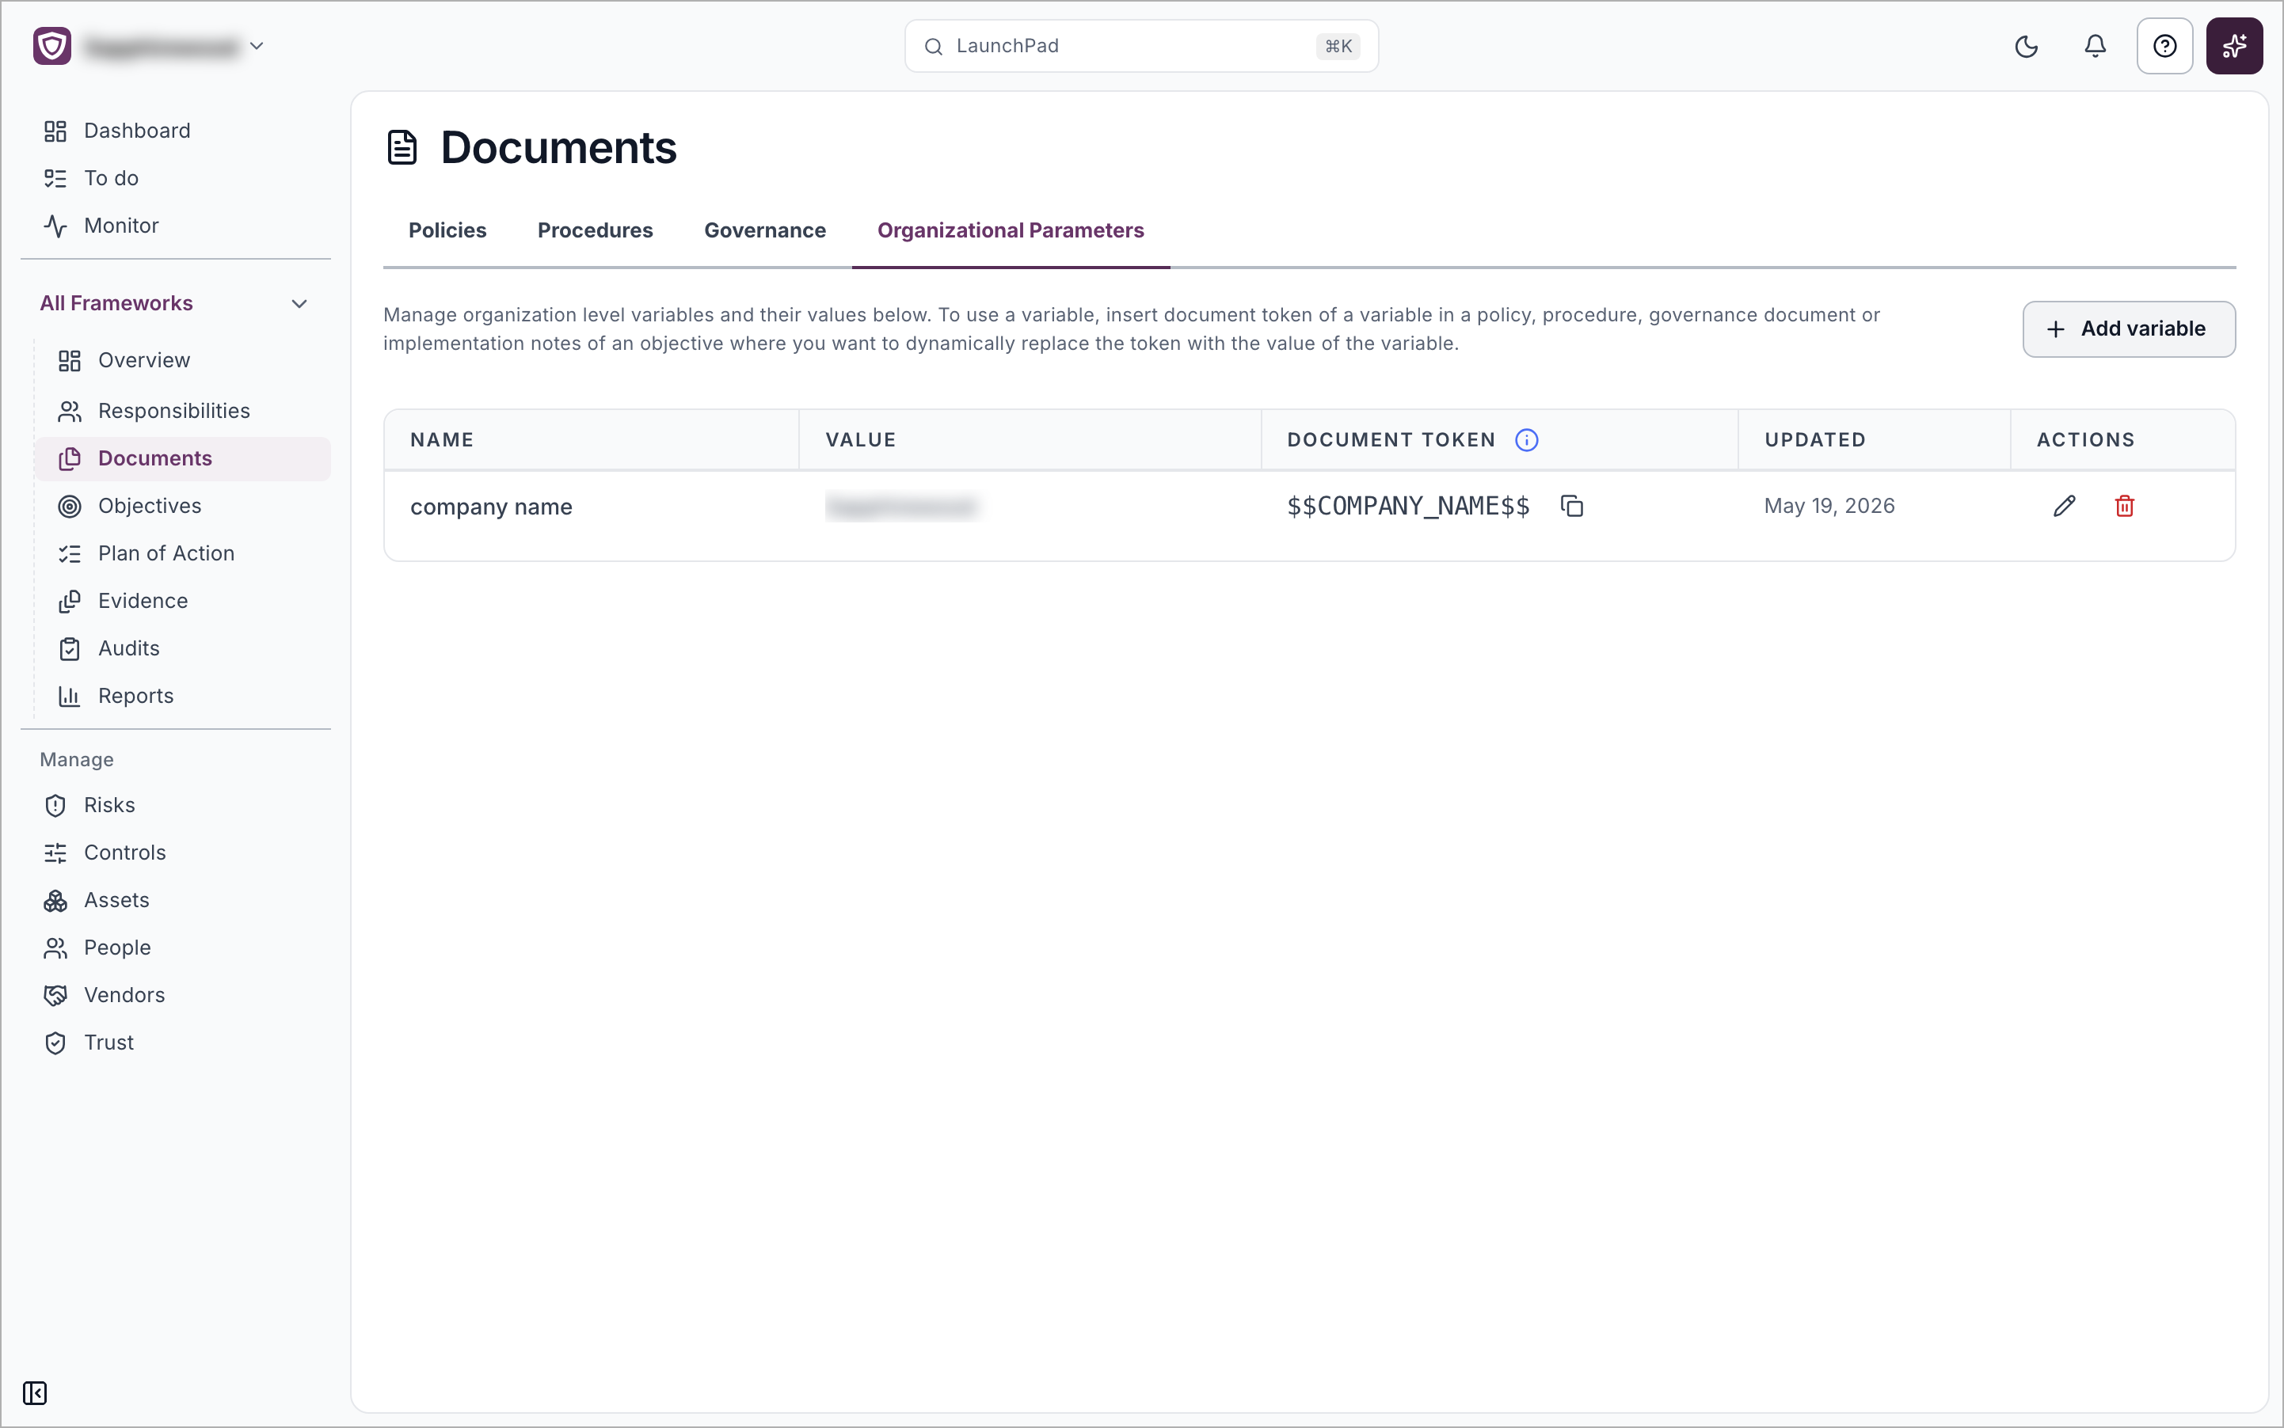Open the help question mark icon

(x=2164, y=46)
